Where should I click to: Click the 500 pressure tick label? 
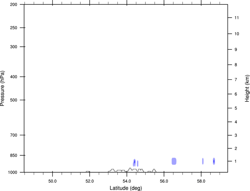(x=14, y=100)
